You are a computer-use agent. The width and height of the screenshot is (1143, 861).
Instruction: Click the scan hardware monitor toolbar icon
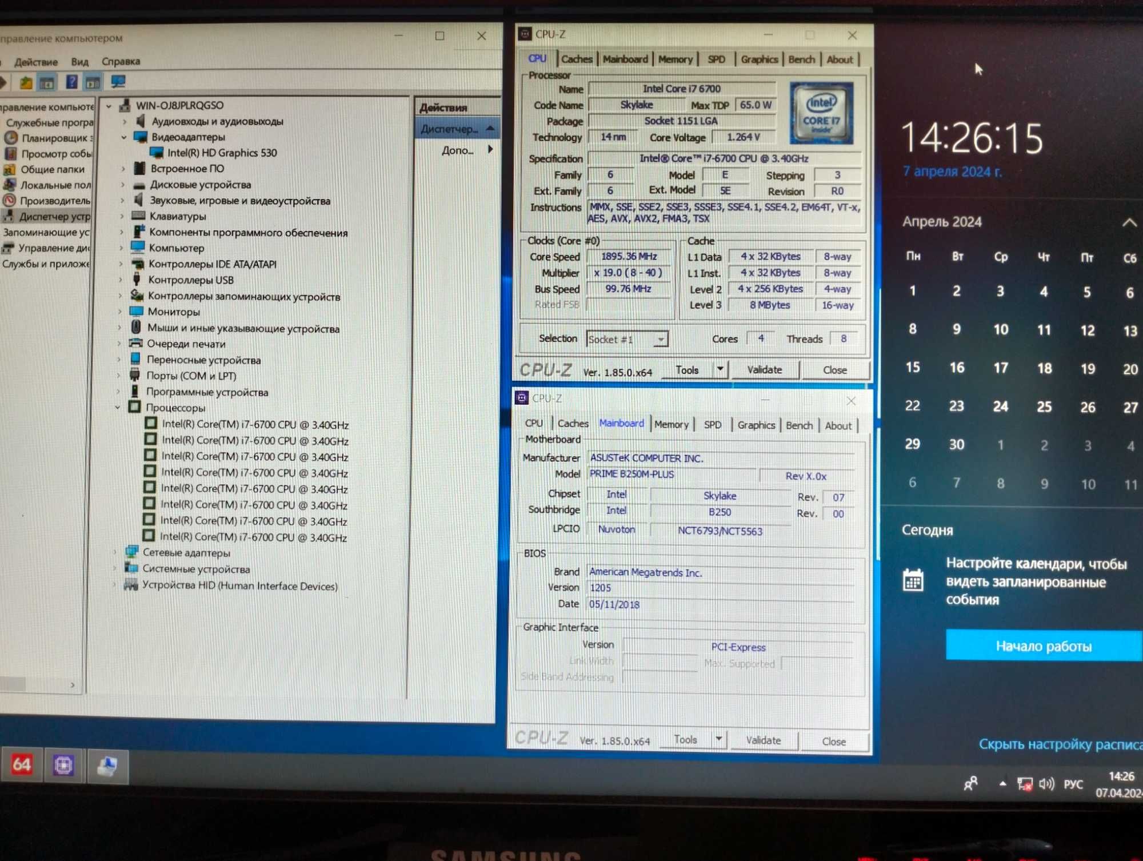point(118,82)
